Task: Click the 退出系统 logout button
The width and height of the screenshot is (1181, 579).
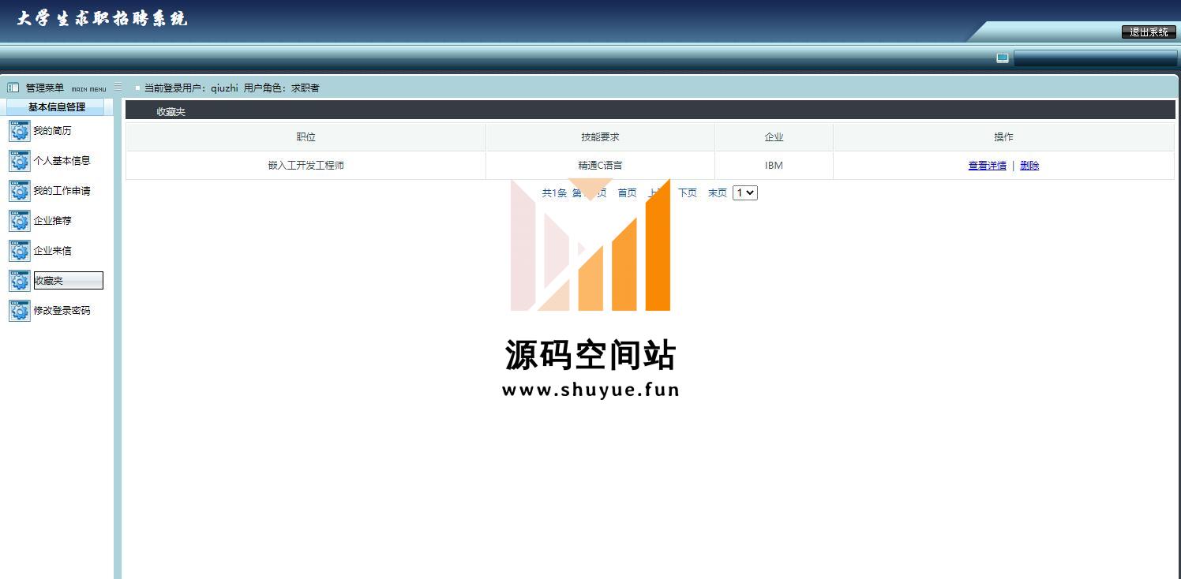Action: [x=1149, y=32]
